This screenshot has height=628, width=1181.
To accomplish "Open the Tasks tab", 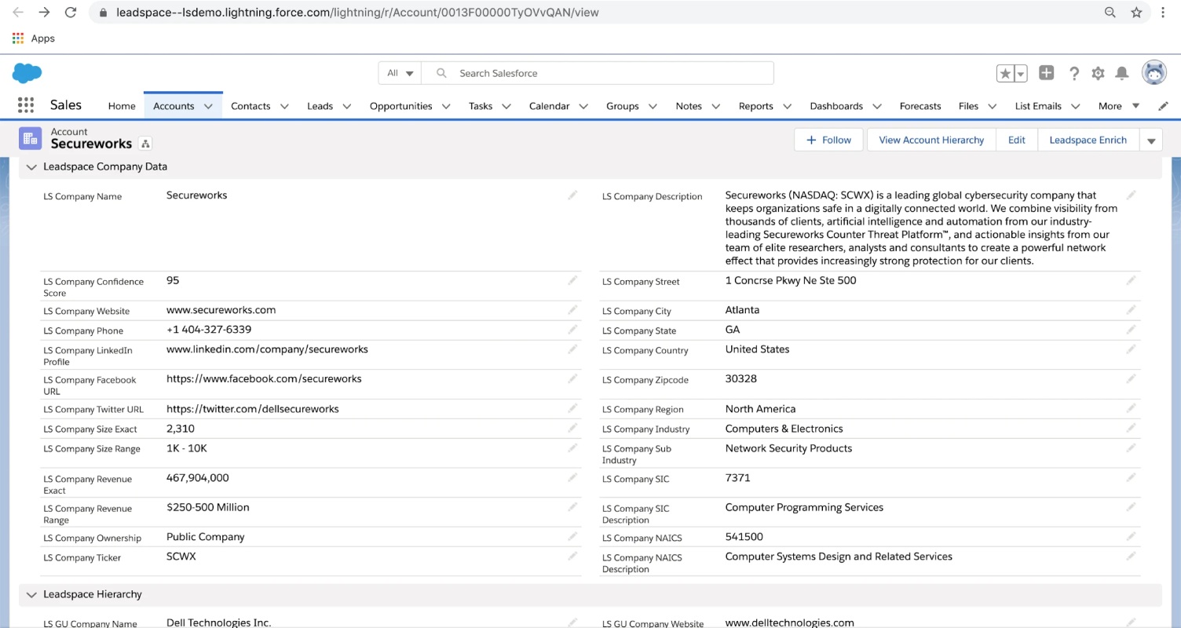I will 481,106.
